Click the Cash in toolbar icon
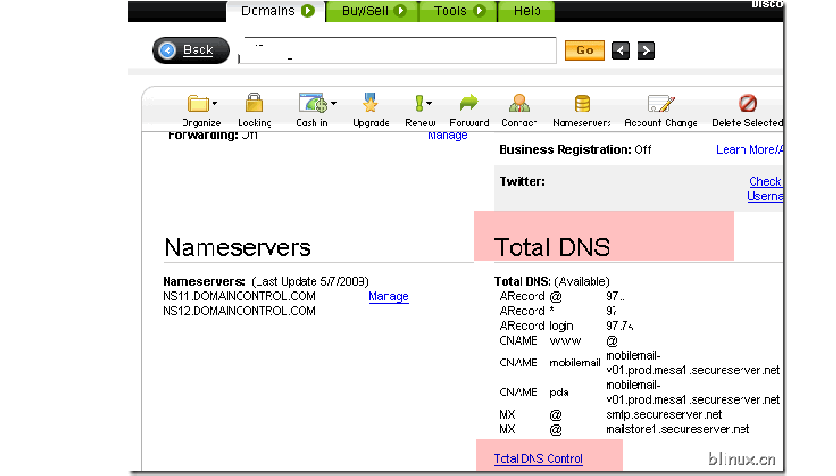Viewport: 836px width, 476px height. (312, 103)
